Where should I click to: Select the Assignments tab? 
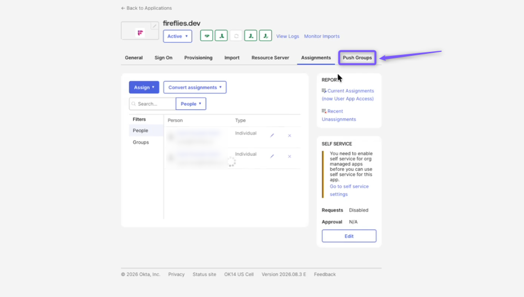(x=316, y=57)
